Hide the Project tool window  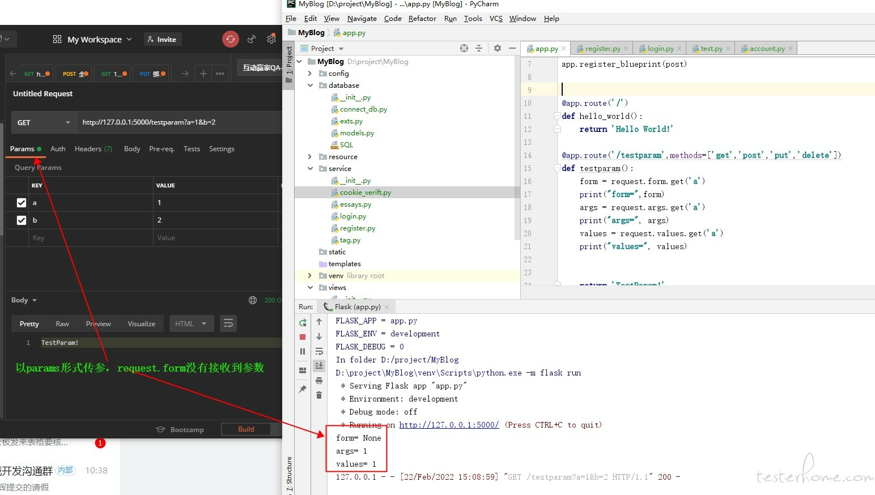pyautogui.click(x=512, y=48)
